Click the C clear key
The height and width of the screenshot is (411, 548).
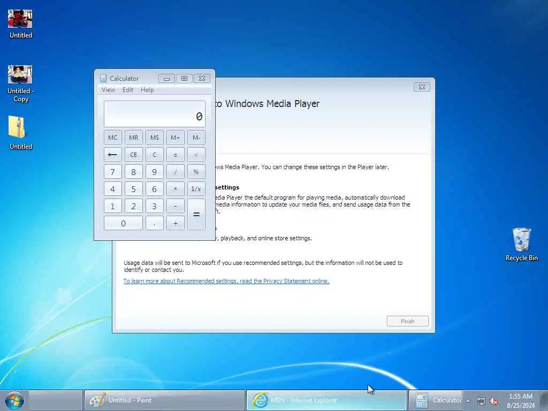[155, 155]
